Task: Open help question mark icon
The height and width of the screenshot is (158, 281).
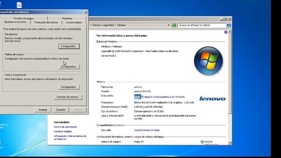Action: click(x=226, y=32)
